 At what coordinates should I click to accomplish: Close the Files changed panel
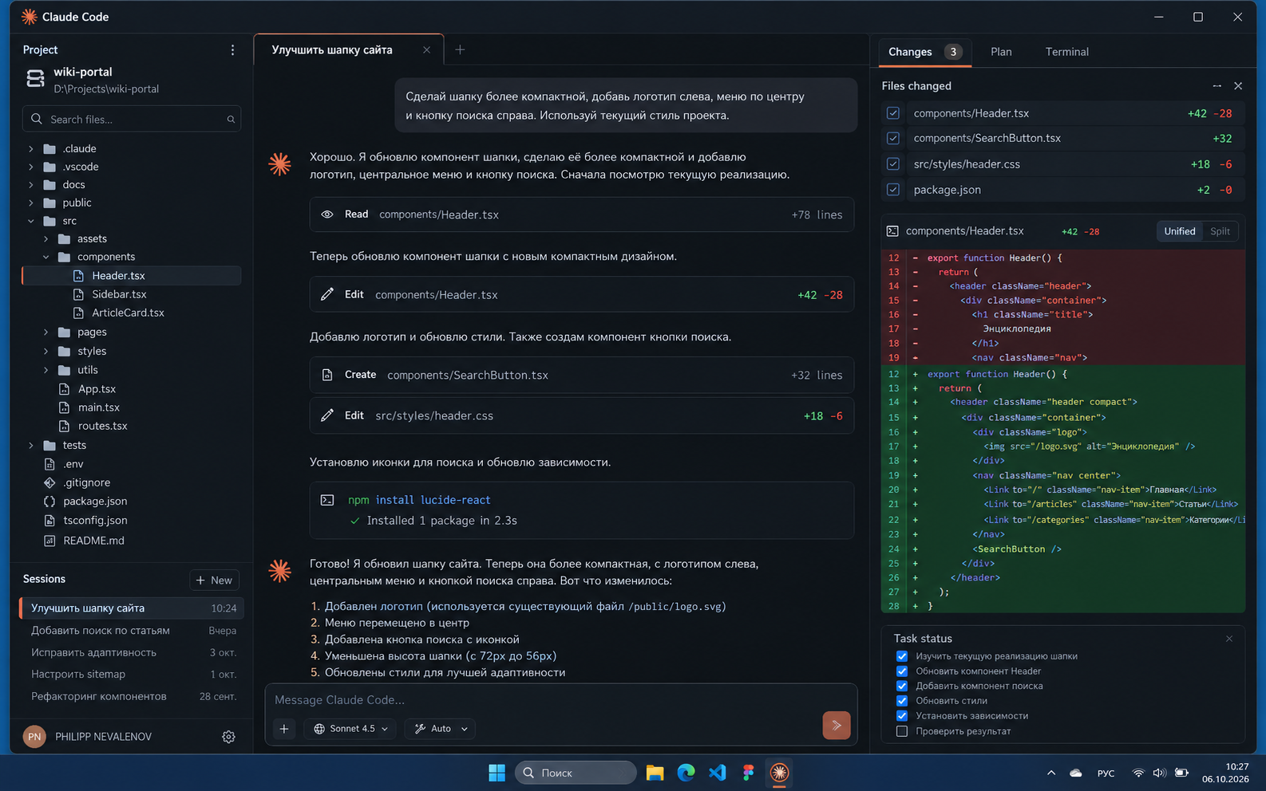tap(1238, 85)
